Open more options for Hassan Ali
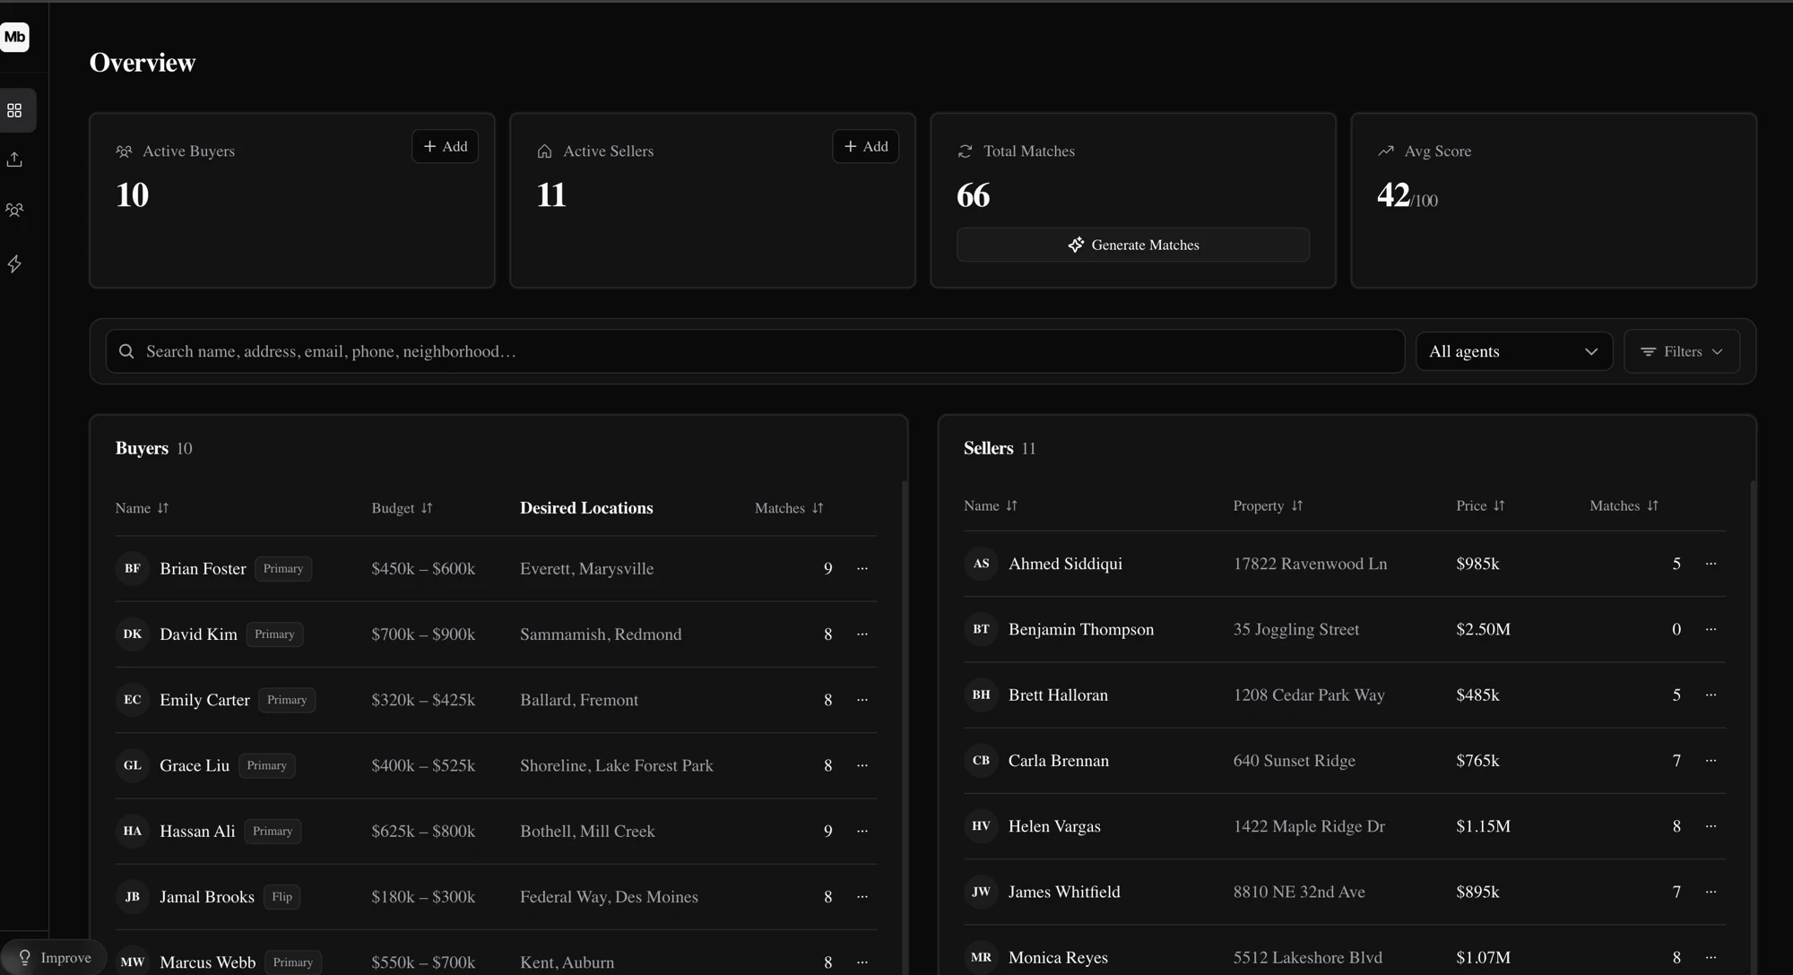 [862, 831]
